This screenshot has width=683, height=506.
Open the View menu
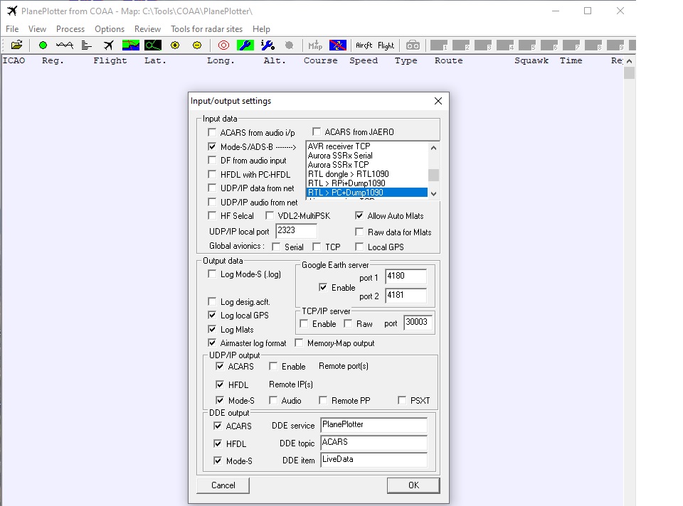pos(38,28)
